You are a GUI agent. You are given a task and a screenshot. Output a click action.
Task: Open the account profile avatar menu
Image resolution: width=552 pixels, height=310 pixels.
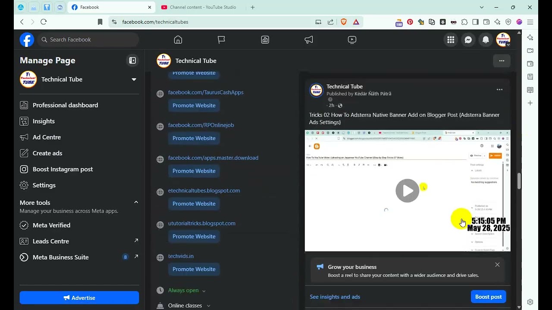pyautogui.click(x=503, y=40)
